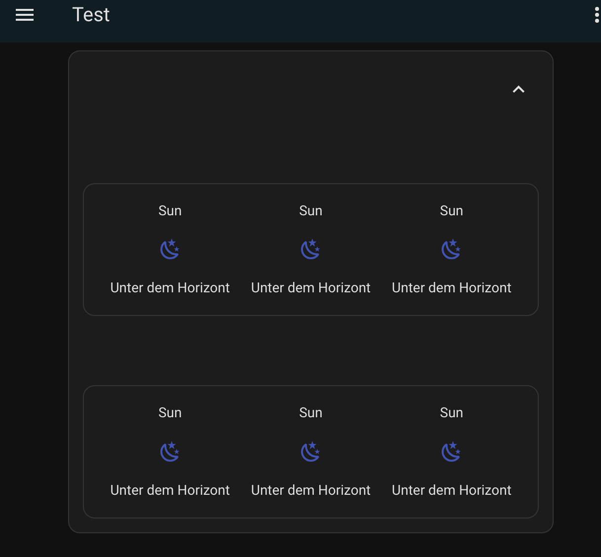Open the three-dot overflow menu
The height and width of the screenshot is (557, 601).
tap(596, 15)
